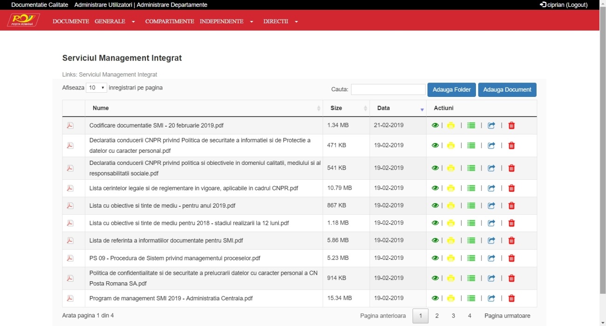Click the print icon for Codificare documentatie SMI

tap(451, 125)
